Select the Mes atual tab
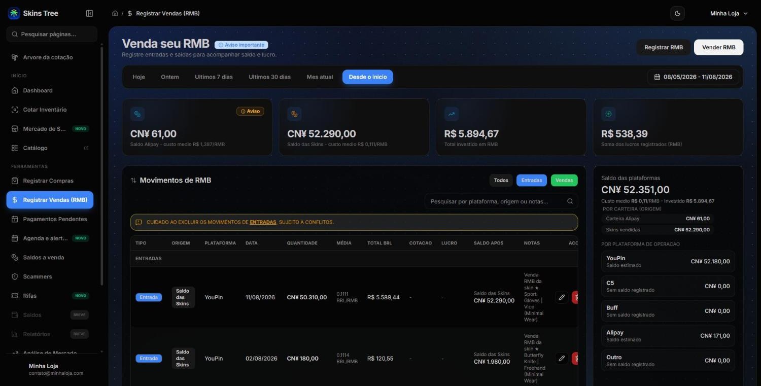The image size is (761, 386). tap(320, 77)
